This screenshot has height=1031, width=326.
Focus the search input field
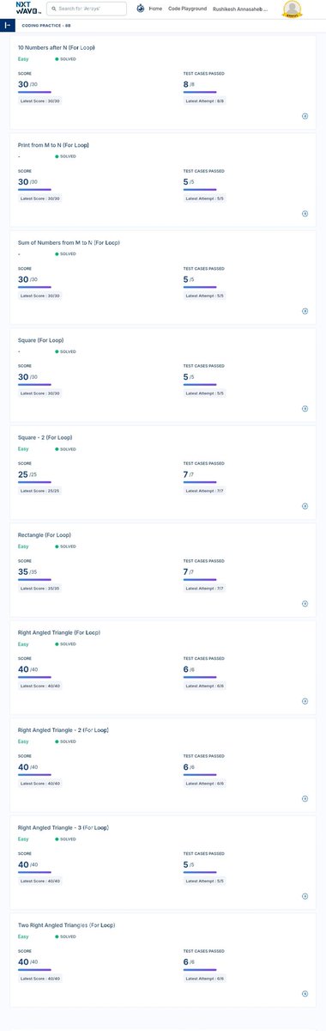tap(87, 9)
